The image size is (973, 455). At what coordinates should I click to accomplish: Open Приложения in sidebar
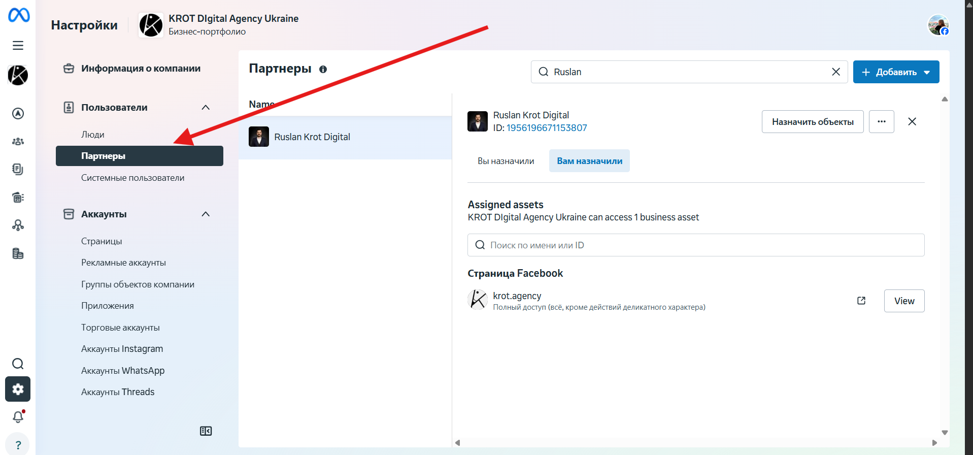pyautogui.click(x=108, y=306)
